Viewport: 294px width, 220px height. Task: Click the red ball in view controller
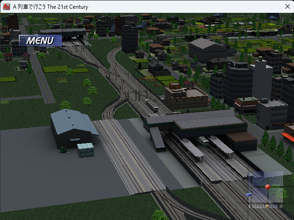point(268,187)
